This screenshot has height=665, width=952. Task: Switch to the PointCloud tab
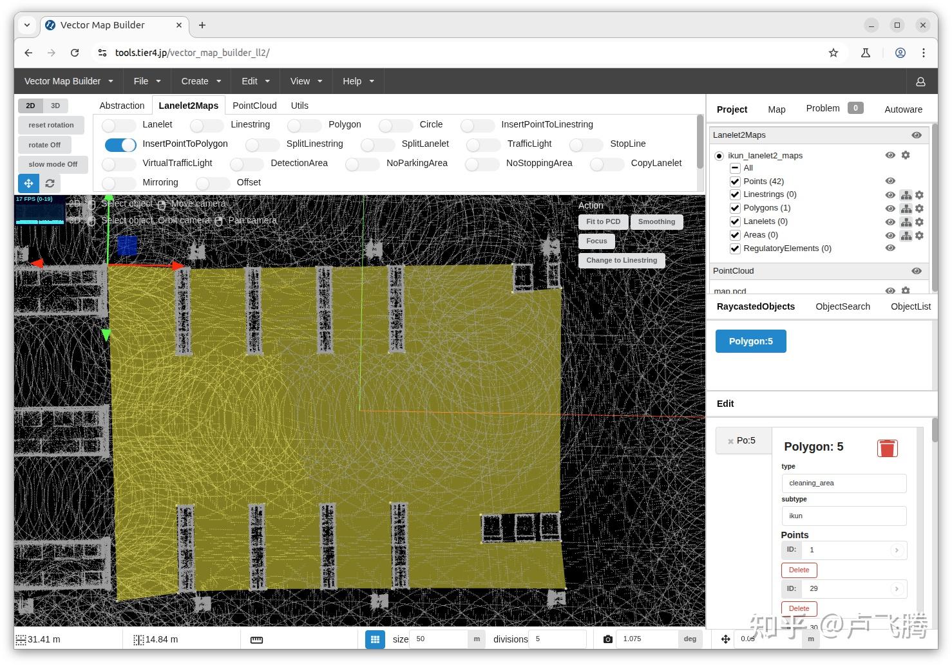point(254,106)
